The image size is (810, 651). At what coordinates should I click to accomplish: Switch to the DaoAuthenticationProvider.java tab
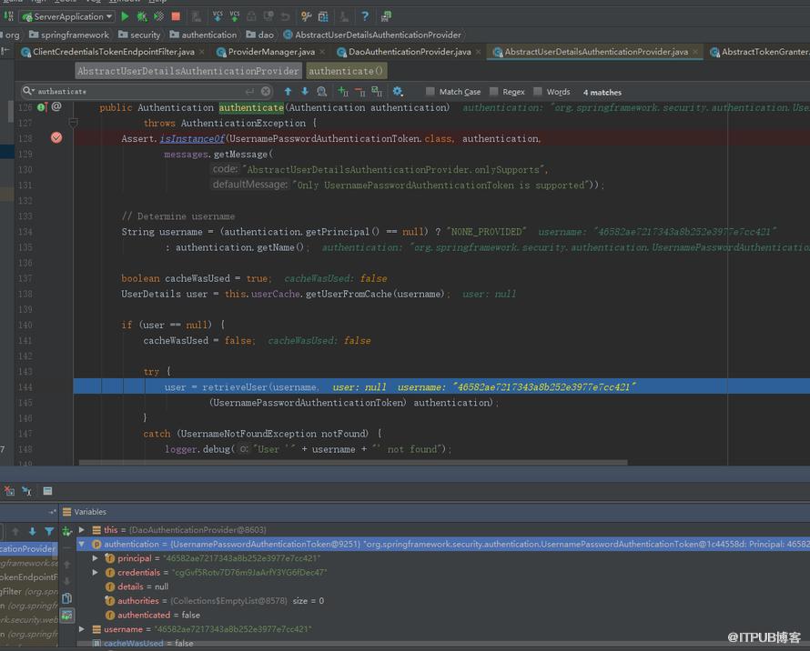(x=410, y=52)
